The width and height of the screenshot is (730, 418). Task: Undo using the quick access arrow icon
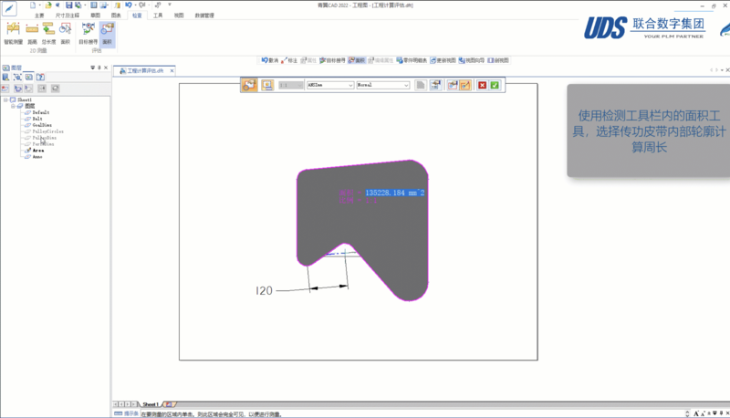pyautogui.click(x=128, y=5)
